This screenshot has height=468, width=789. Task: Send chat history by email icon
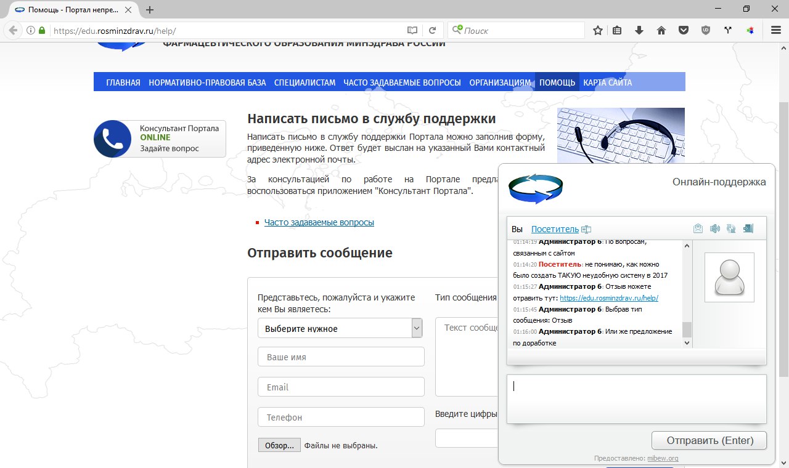coord(698,229)
